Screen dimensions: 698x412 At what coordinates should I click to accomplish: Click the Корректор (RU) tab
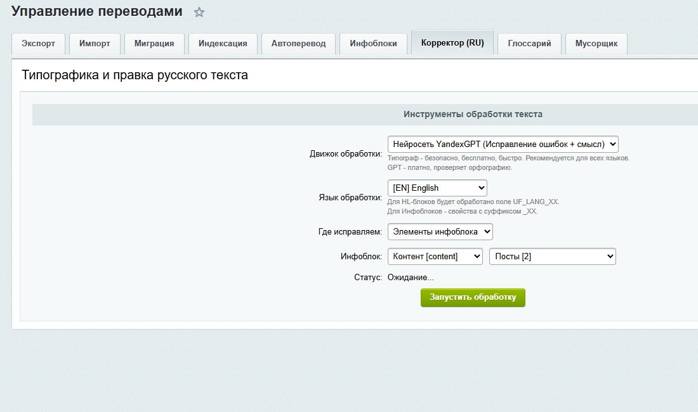(x=452, y=43)
